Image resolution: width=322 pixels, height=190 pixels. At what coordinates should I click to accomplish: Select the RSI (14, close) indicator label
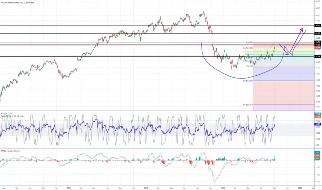[7, 113]
